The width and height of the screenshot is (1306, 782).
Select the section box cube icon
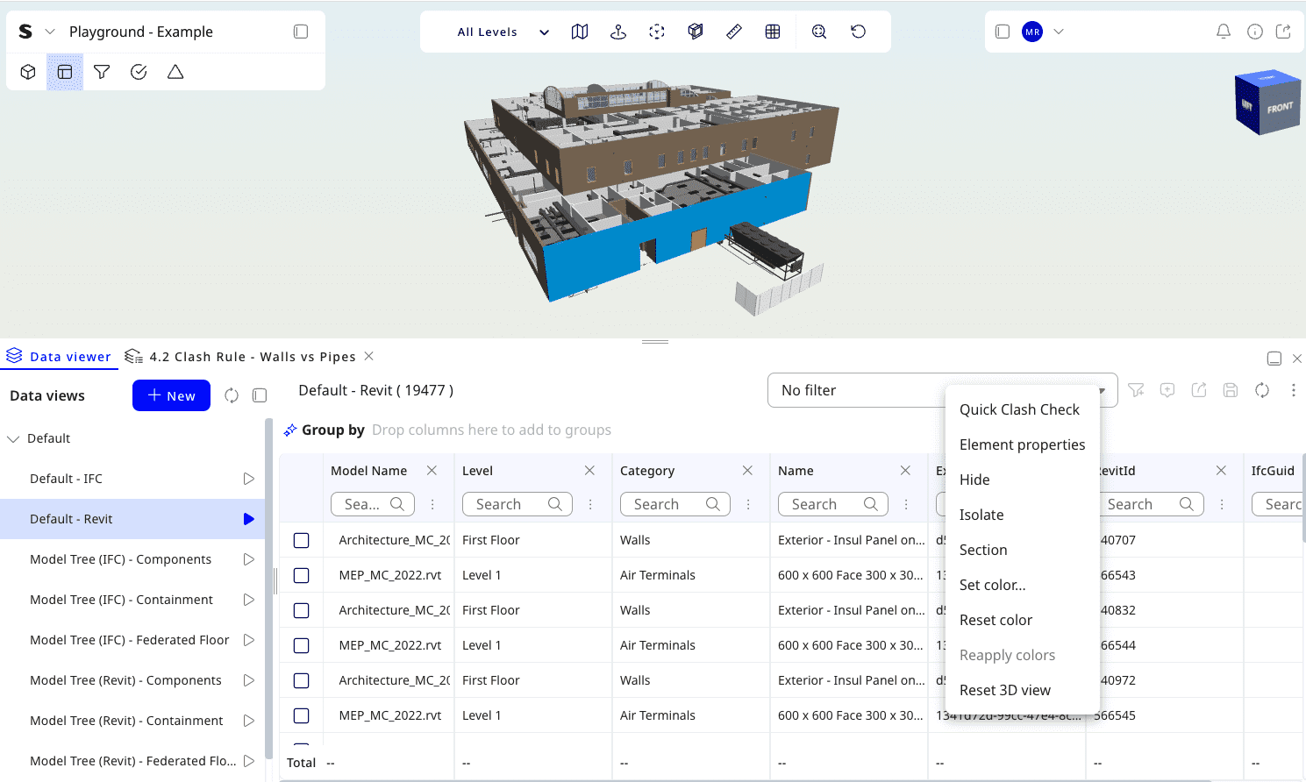pos(696,32)
